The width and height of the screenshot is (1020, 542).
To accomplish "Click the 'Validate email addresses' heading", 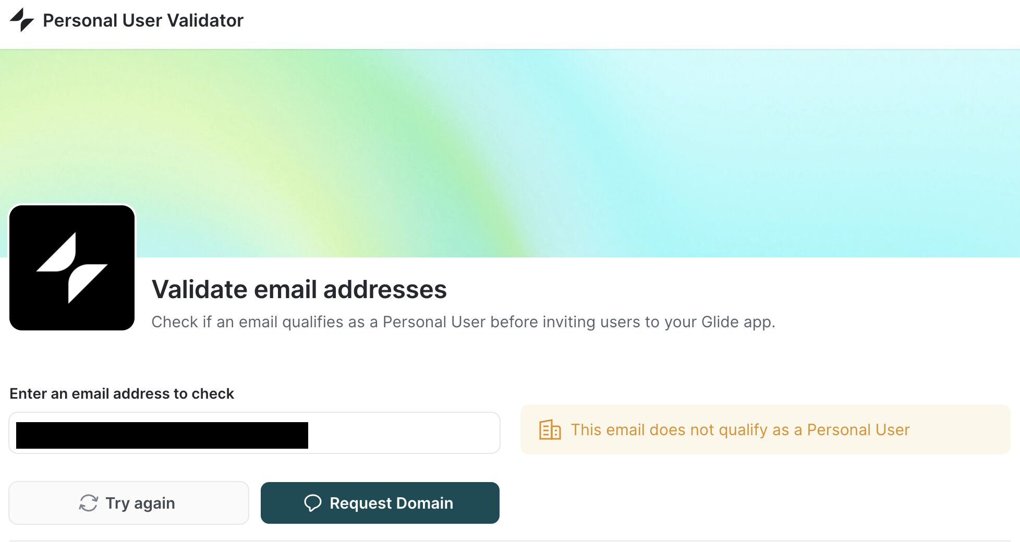I will (299, 289).
